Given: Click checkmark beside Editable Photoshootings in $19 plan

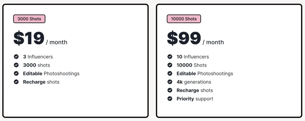Looking at the screenshot, I should [x=16, y=73].
